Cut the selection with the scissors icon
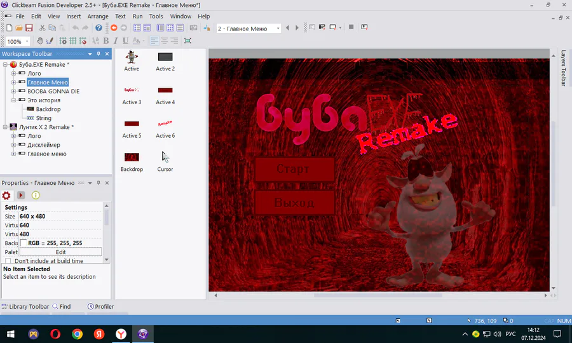Image resolution: width=572 pixels, height=343 pixels. coord(43,28)
